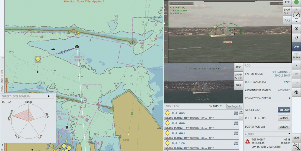
Task: Open the Sort Target Id dropdown
Action: (234, 106)
